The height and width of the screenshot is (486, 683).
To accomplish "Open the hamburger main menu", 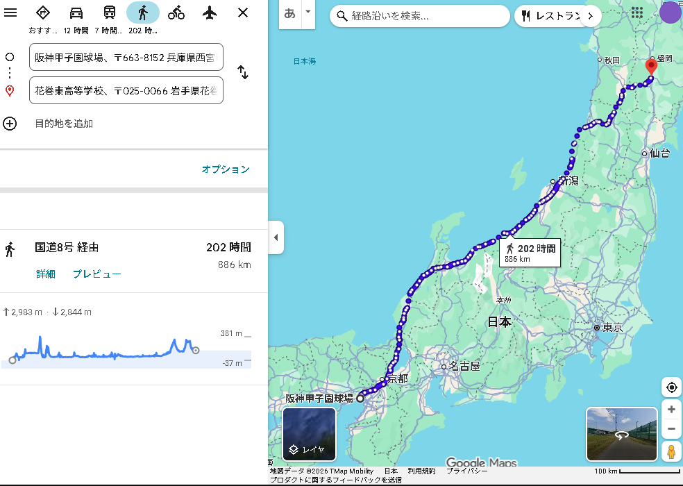I will click(x=10, y=12).
